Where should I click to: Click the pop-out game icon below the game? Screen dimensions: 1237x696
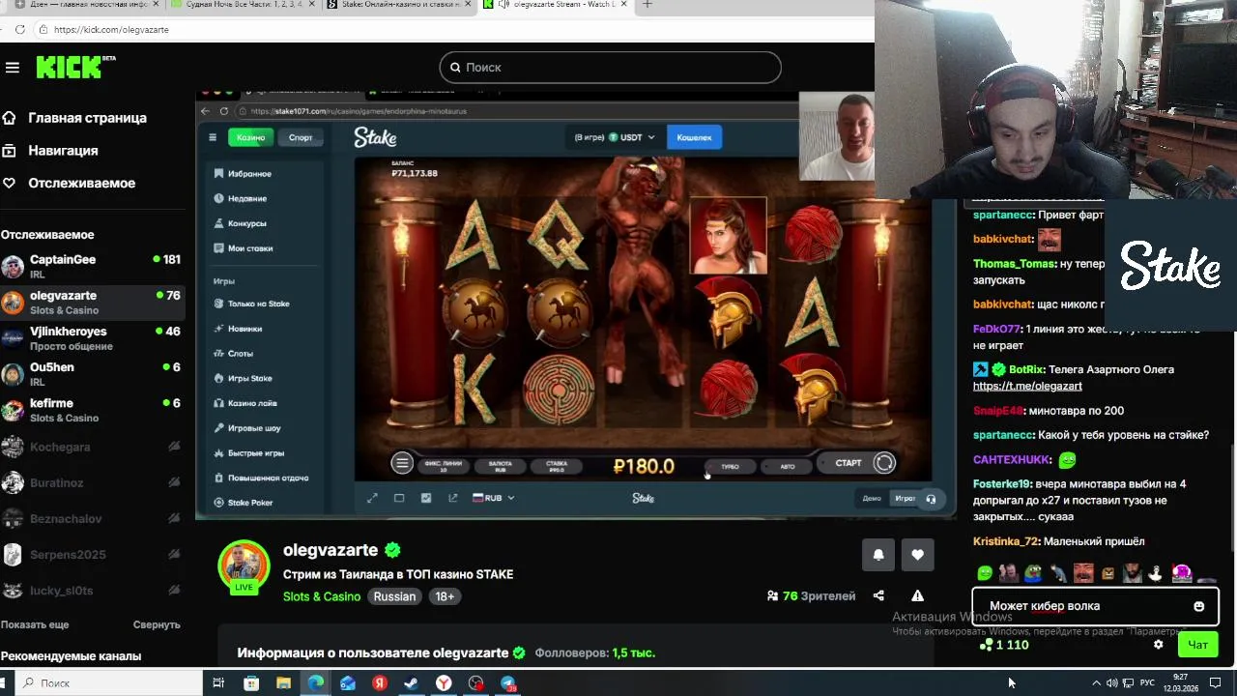pyautogui.click(x=452, y=498)
